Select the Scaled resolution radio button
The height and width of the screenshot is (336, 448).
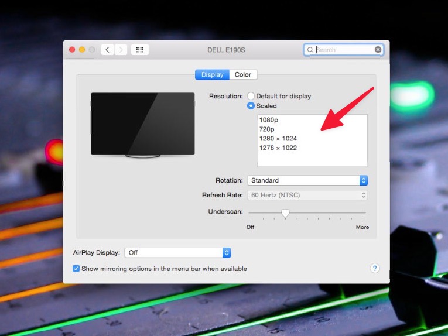(x=251, y=105)
